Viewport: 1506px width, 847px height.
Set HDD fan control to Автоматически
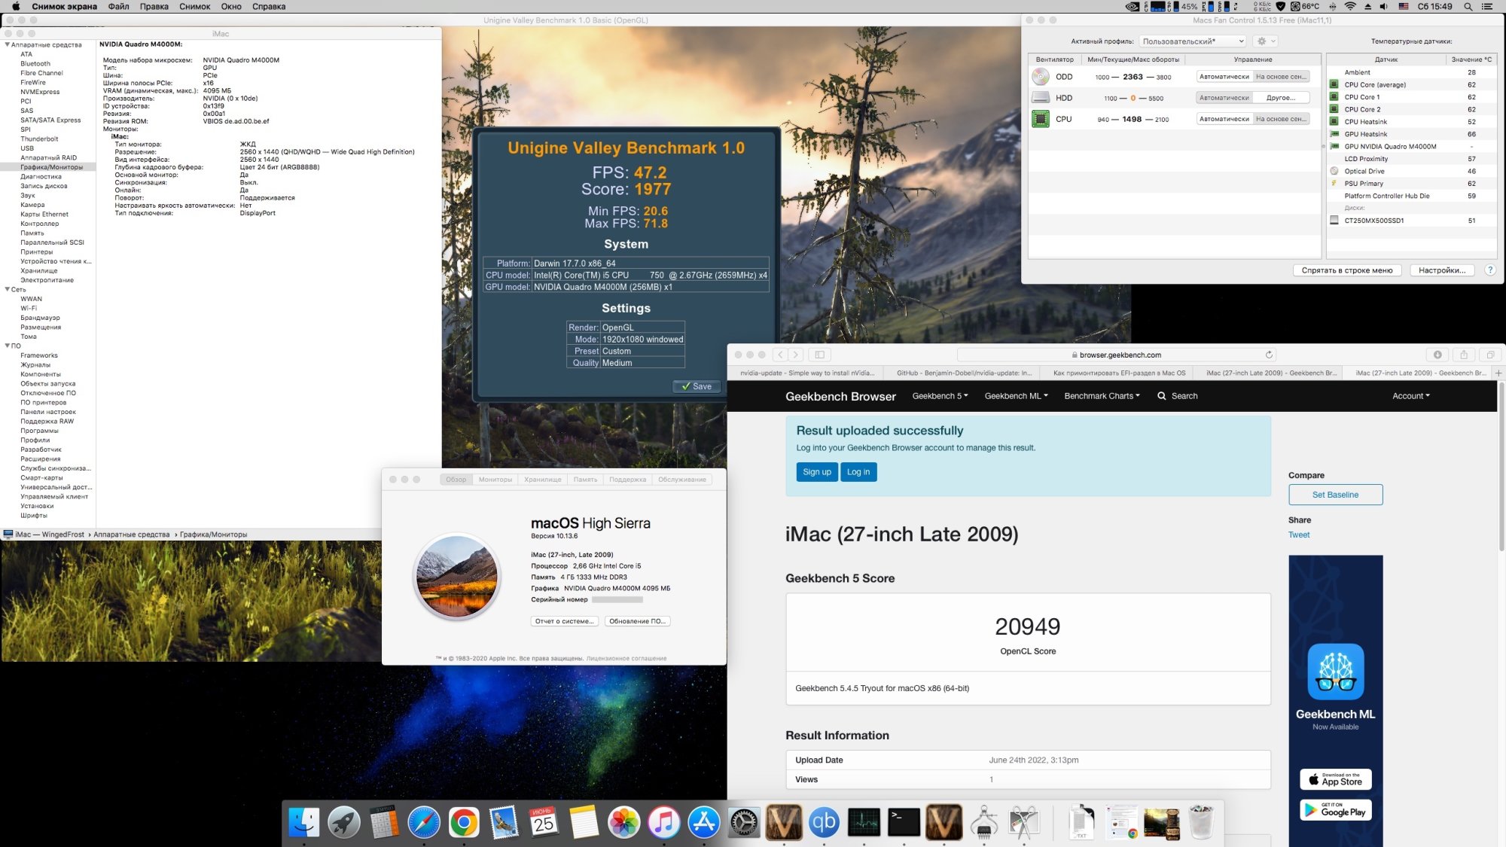[x=1224, y=98]
